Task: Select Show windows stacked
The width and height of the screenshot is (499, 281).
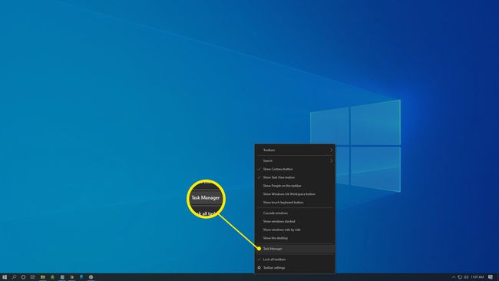Action: point(295,221)
